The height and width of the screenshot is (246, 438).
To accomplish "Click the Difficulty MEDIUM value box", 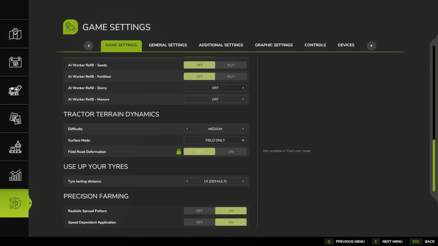I will point(215,129).
